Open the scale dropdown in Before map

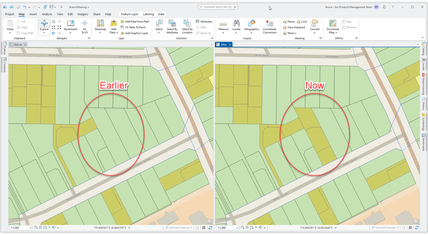(x=30, y=228)
